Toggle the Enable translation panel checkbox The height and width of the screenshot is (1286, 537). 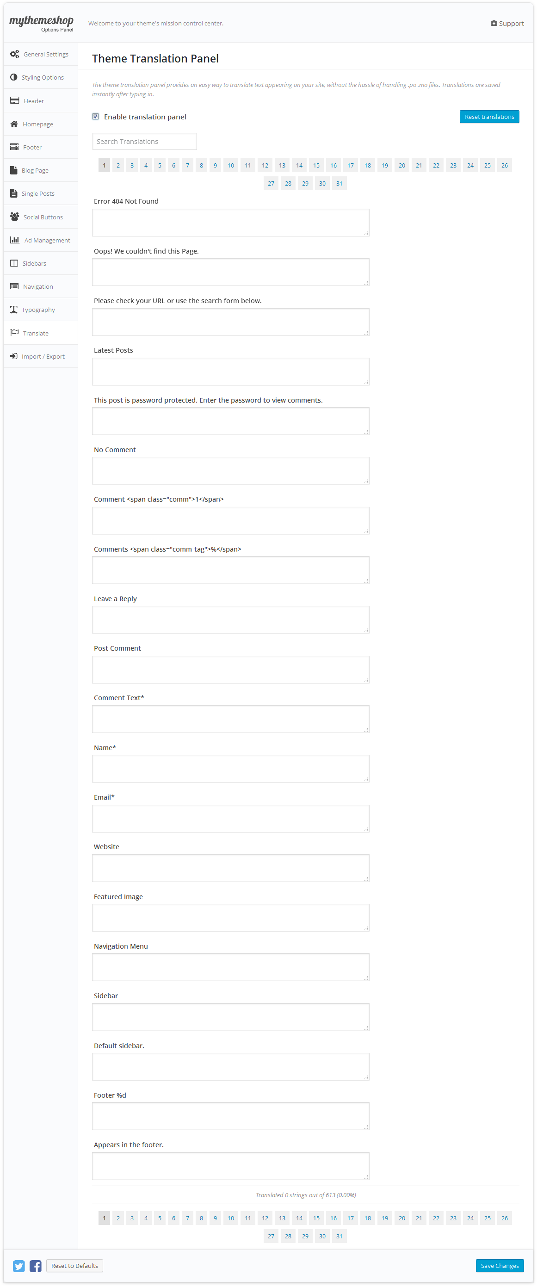coord(95,116)
